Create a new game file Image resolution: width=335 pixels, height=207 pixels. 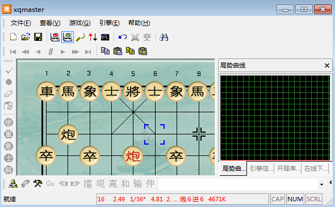[13, 37]
